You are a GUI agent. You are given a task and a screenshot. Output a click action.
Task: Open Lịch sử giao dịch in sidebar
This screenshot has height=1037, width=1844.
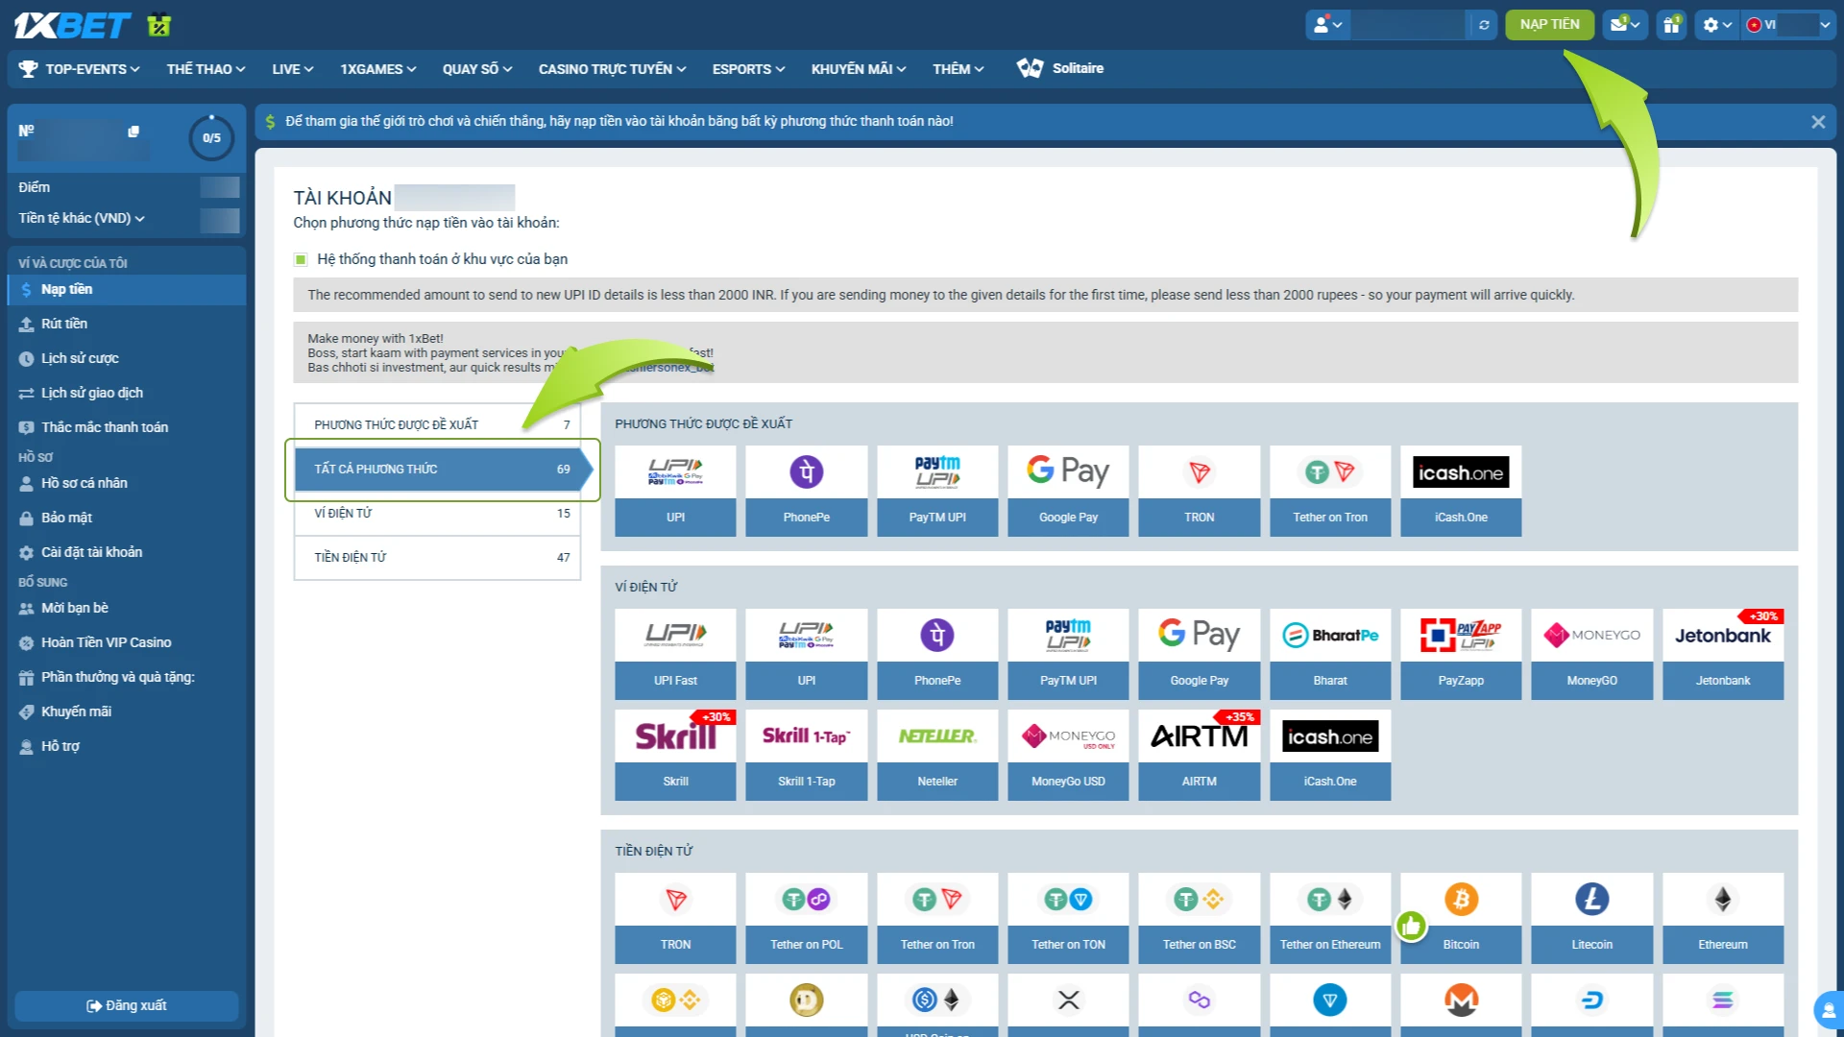click(x=127, y=393)
